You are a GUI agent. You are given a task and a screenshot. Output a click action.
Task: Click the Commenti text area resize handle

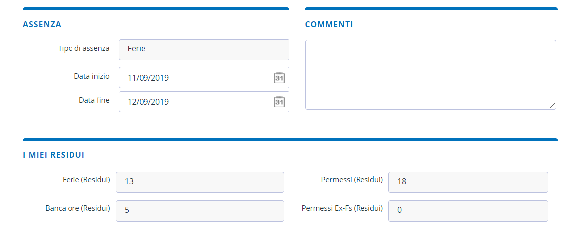tap(552, 106)
